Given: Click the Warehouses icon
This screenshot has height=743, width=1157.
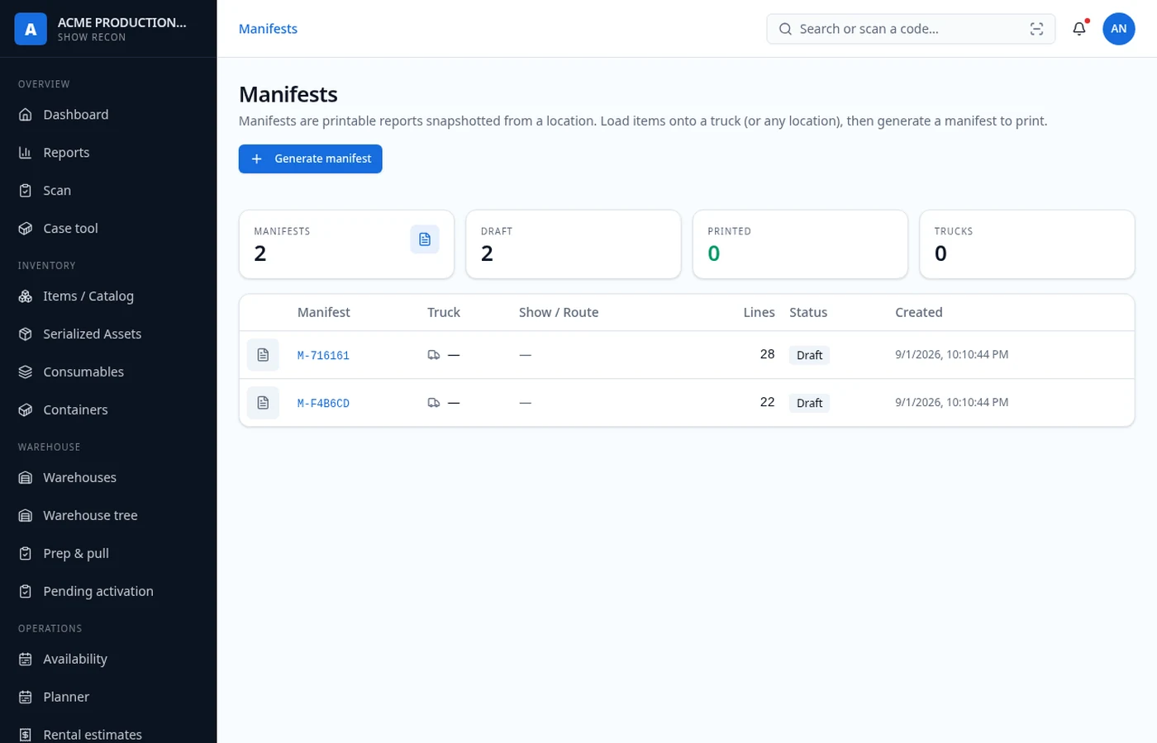Looking at the screenshot, I should pyautogui.click(x=26, y=478).
